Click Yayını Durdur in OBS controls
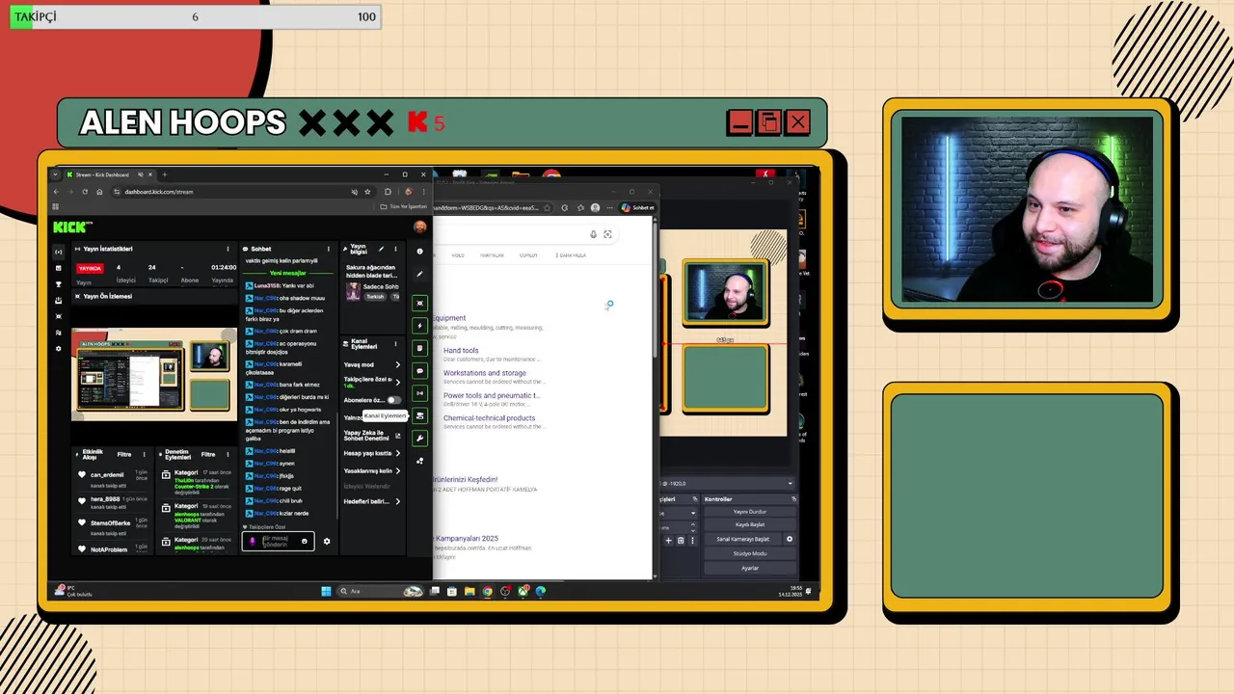This screenshot has height=694, width=1234. tap(750, 512)
